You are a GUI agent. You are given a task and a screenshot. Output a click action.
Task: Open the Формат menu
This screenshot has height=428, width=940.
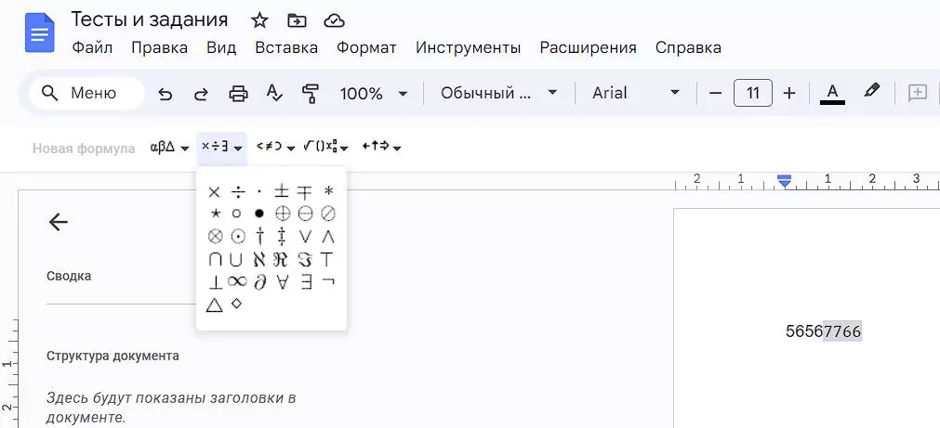(366, 48)
